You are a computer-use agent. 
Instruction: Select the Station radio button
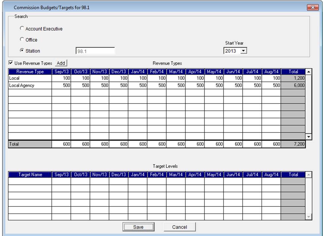coord(22,51)
